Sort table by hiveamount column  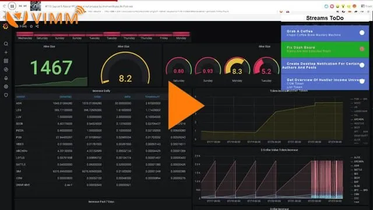coord(152,97)
